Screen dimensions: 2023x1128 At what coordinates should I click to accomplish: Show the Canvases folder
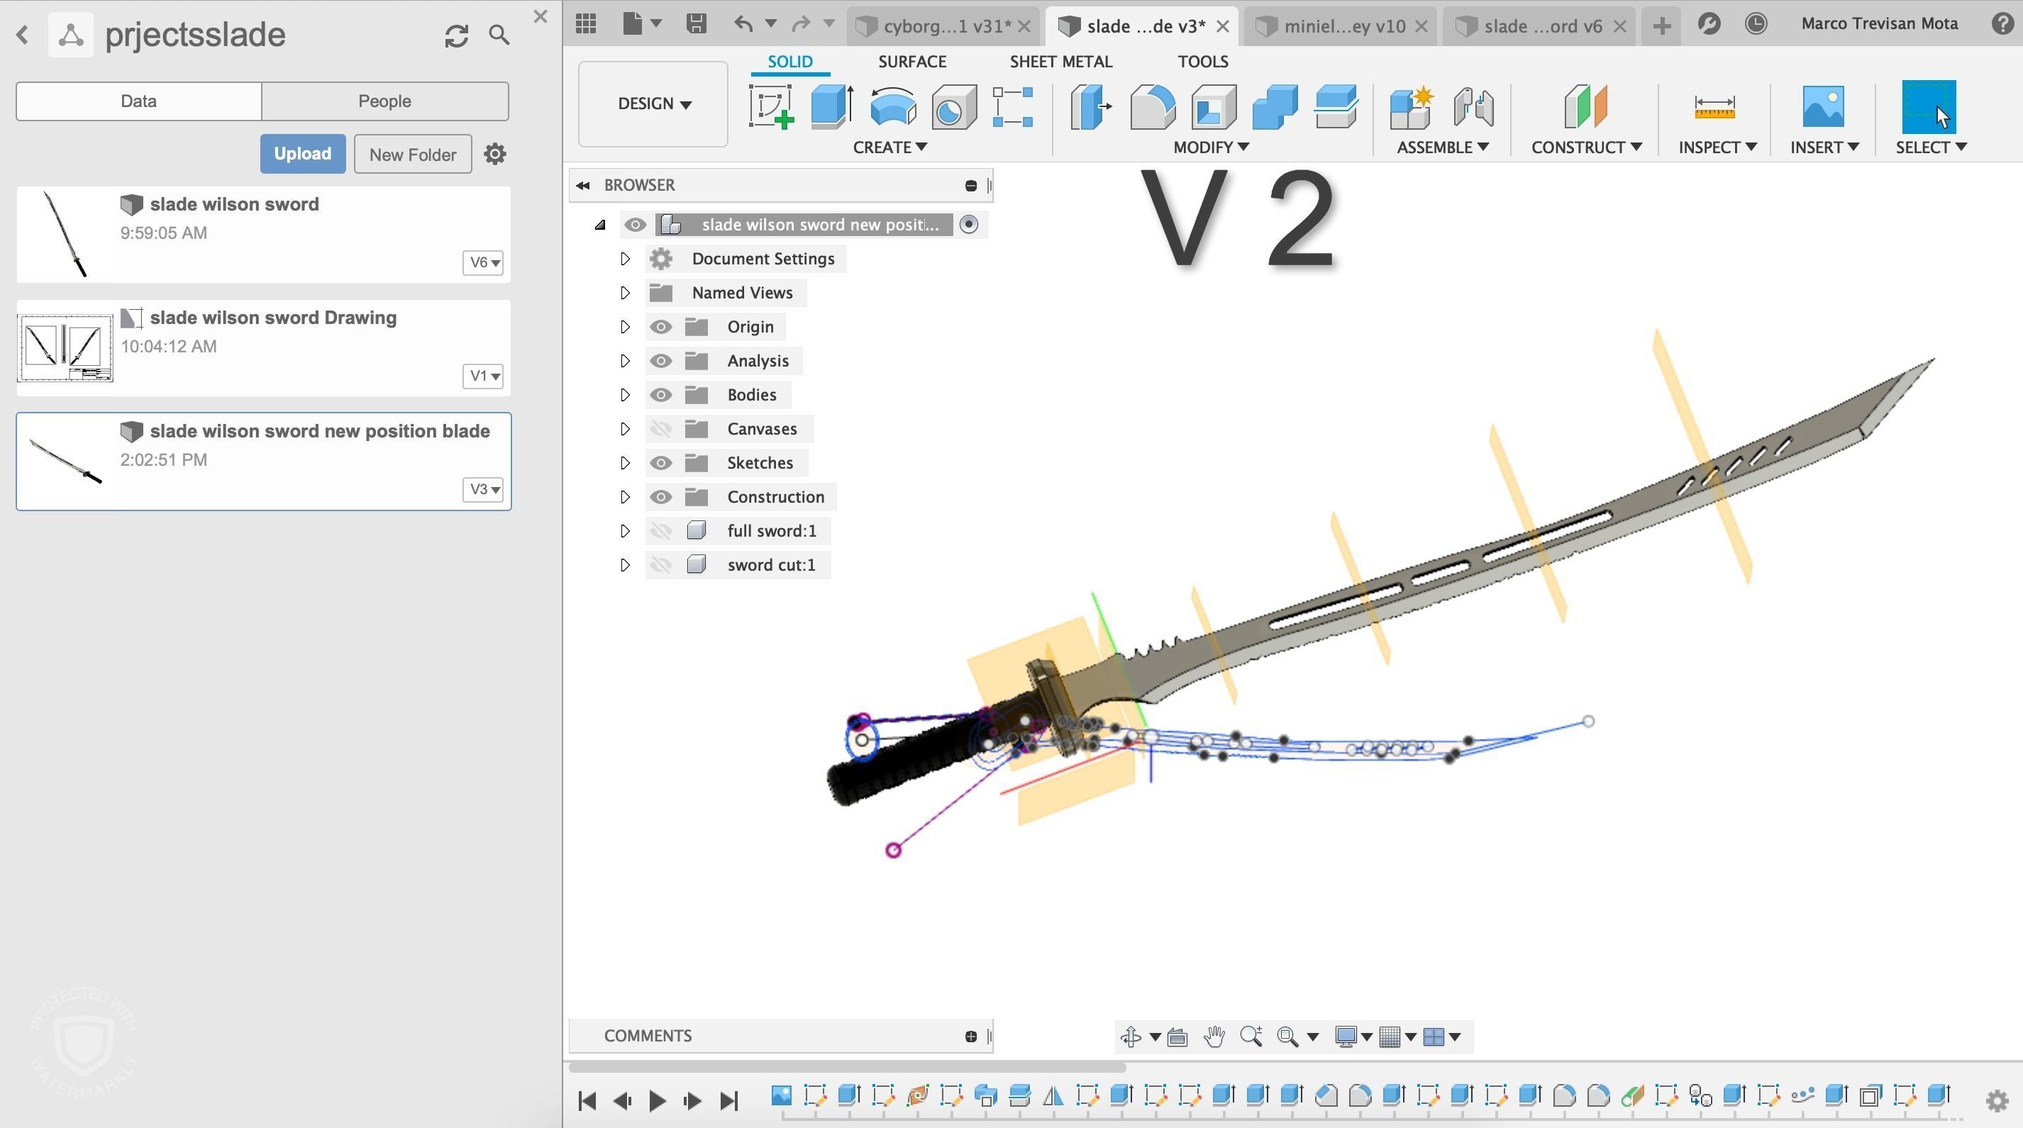click(660, 429)
